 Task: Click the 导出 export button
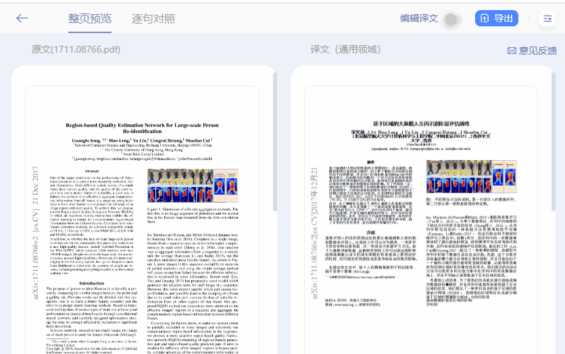point(497,18)
